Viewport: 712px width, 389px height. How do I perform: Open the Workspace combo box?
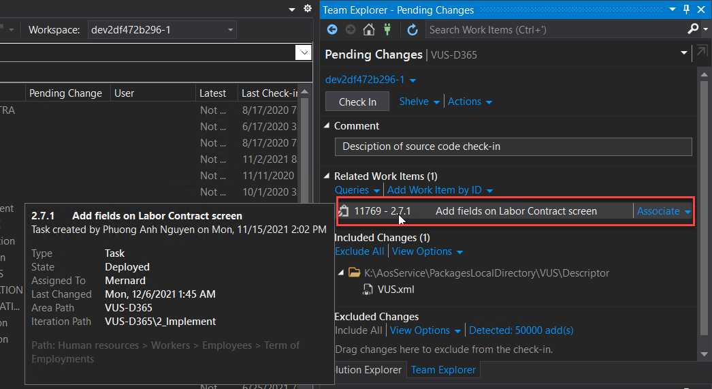(x=231, y=30)
